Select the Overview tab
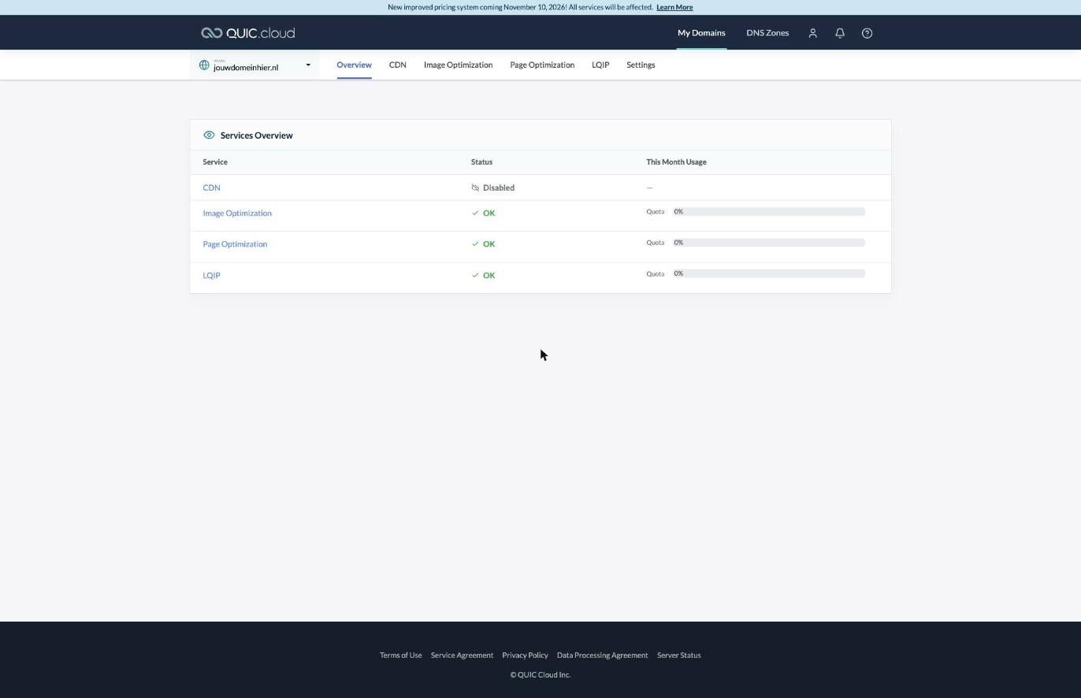1081x698 pixels. tap(354, 65)
